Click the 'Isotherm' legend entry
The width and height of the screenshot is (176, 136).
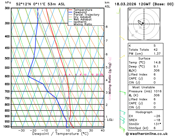click(x=80, y=22)
